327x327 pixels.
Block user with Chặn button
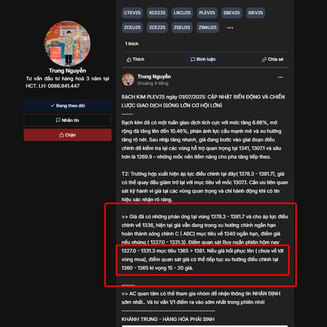(x=68, y=135)
